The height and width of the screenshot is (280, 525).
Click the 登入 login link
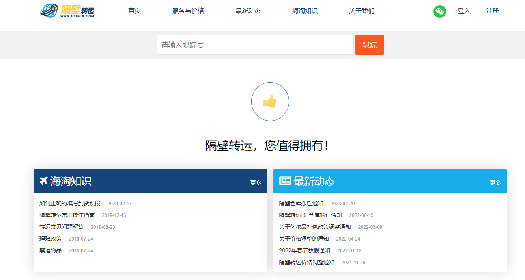[x=464, y=11]
